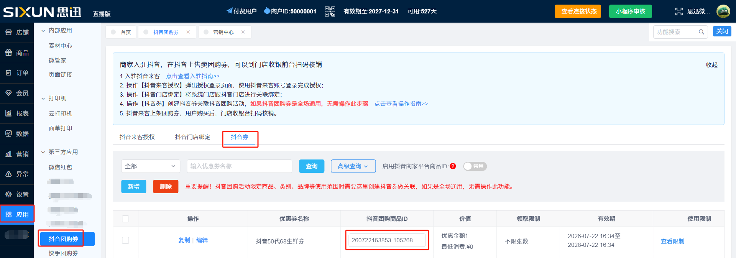Click the 关闭 button
This screenshot has height=258, width=736.
point(722,31)
